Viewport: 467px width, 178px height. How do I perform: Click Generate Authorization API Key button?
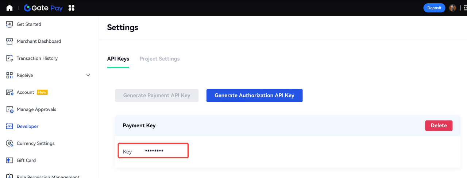(x=254, y=96)
